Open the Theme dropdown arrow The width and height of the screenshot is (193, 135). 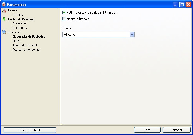(132, 35)
